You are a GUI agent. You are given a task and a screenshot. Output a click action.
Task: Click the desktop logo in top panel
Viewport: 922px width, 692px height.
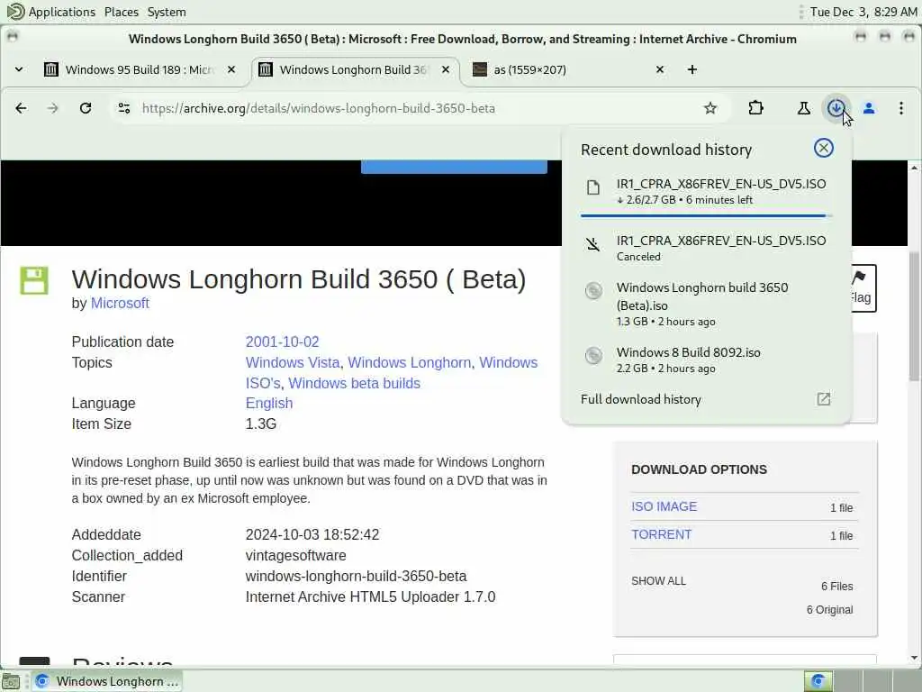[x=15, y=11]
